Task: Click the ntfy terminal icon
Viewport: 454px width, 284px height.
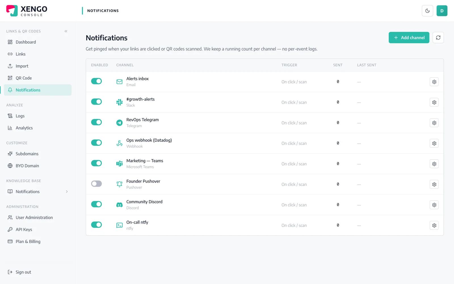Action: pyautogui.click(x=119, y=225)
